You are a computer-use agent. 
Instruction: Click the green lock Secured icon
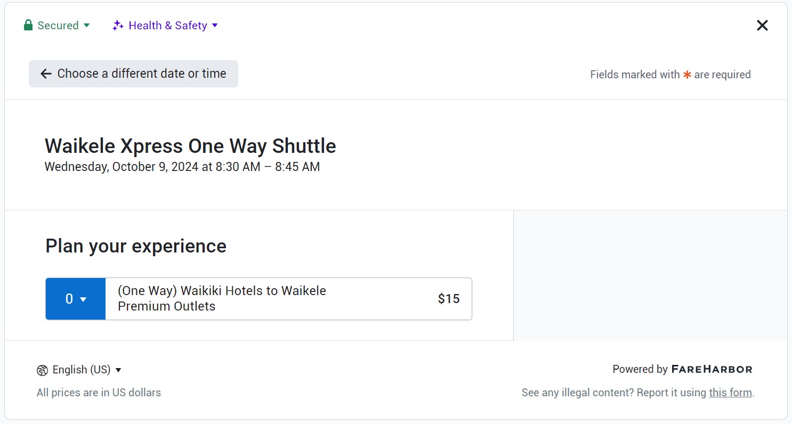[x=28, y=26]
